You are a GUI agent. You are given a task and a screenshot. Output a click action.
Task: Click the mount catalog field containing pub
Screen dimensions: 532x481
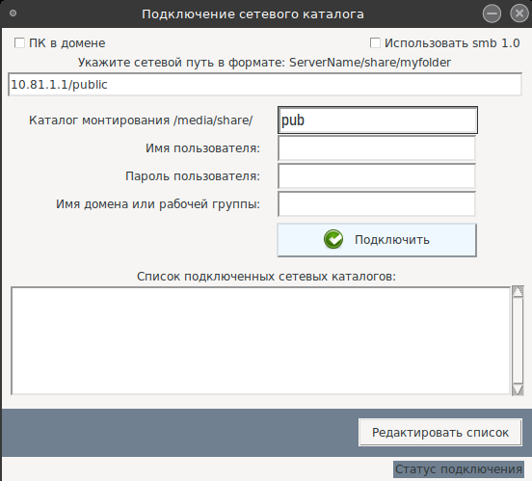coord(378,120)
